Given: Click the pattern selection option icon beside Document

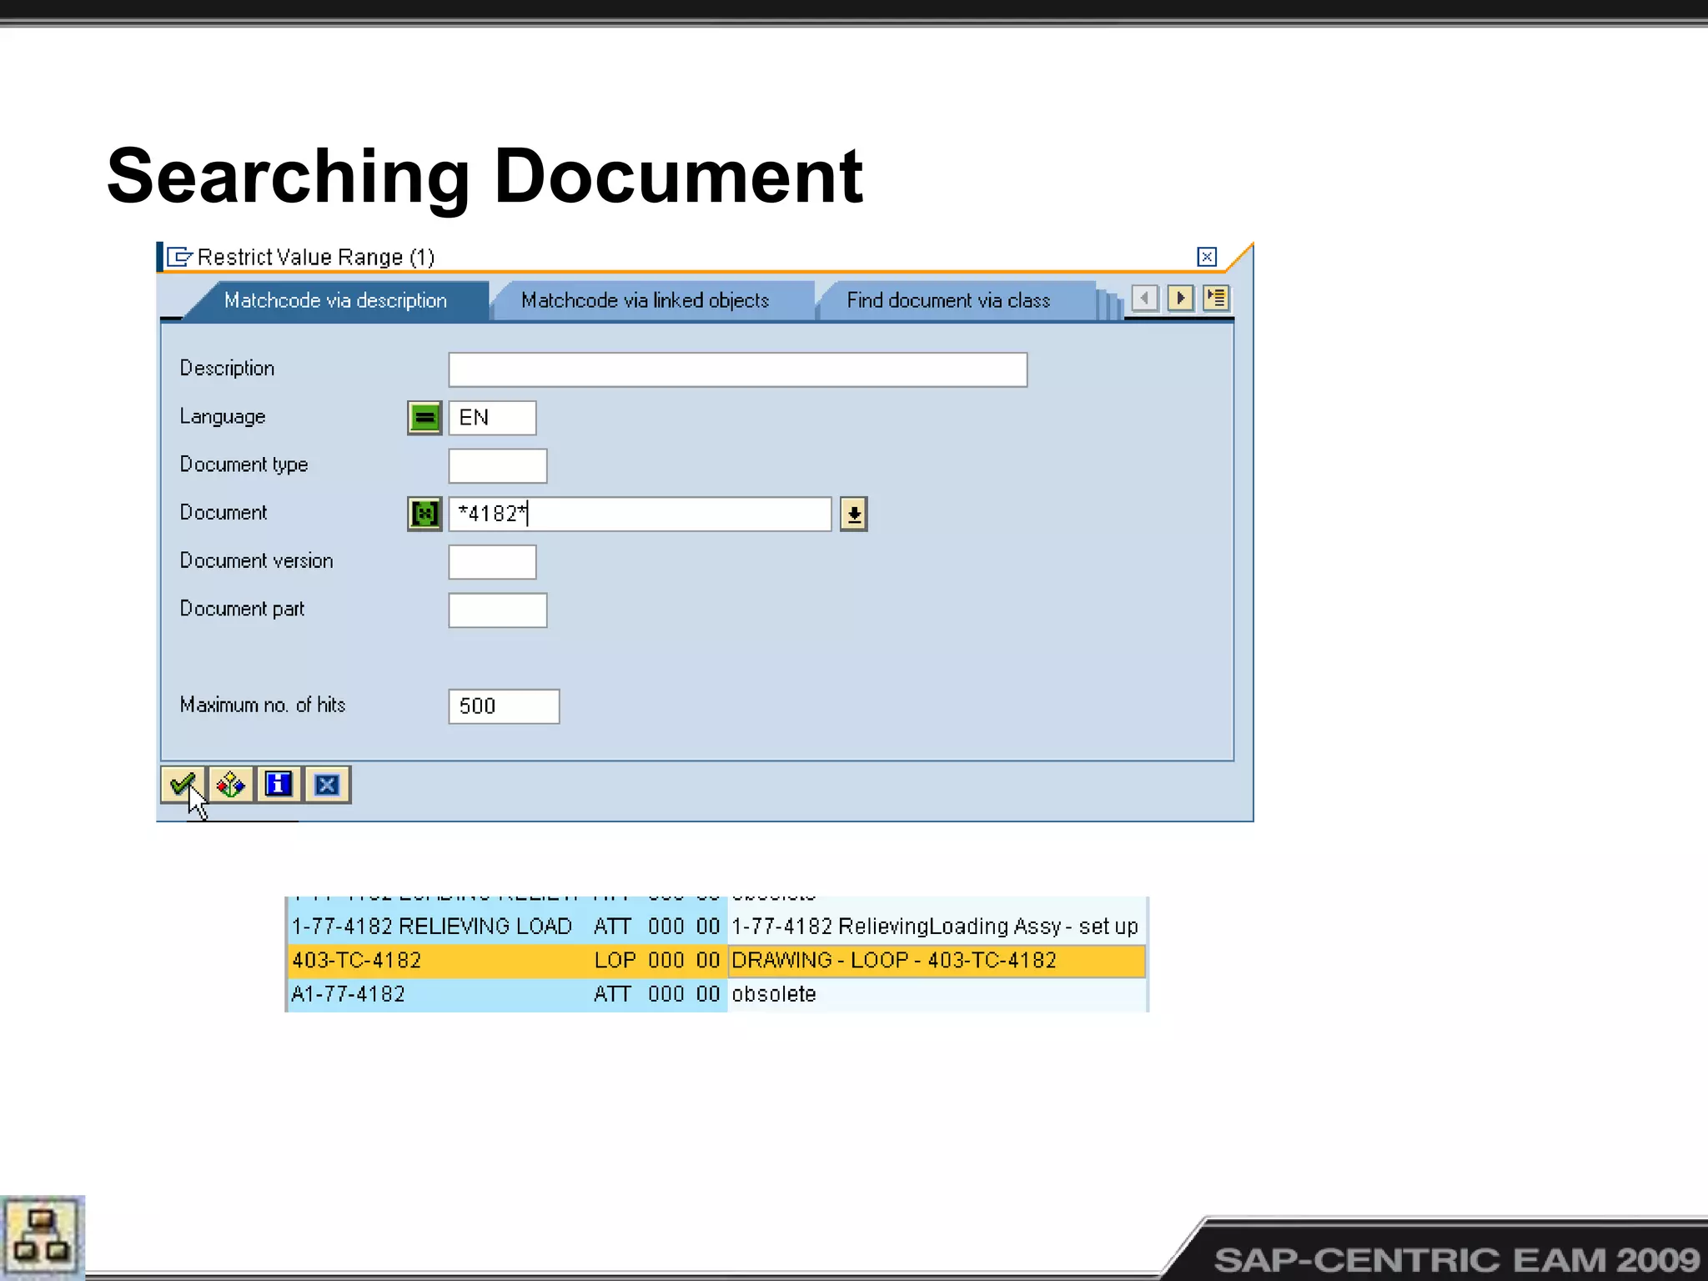Looking at the screenshot, I should (424, 513).
